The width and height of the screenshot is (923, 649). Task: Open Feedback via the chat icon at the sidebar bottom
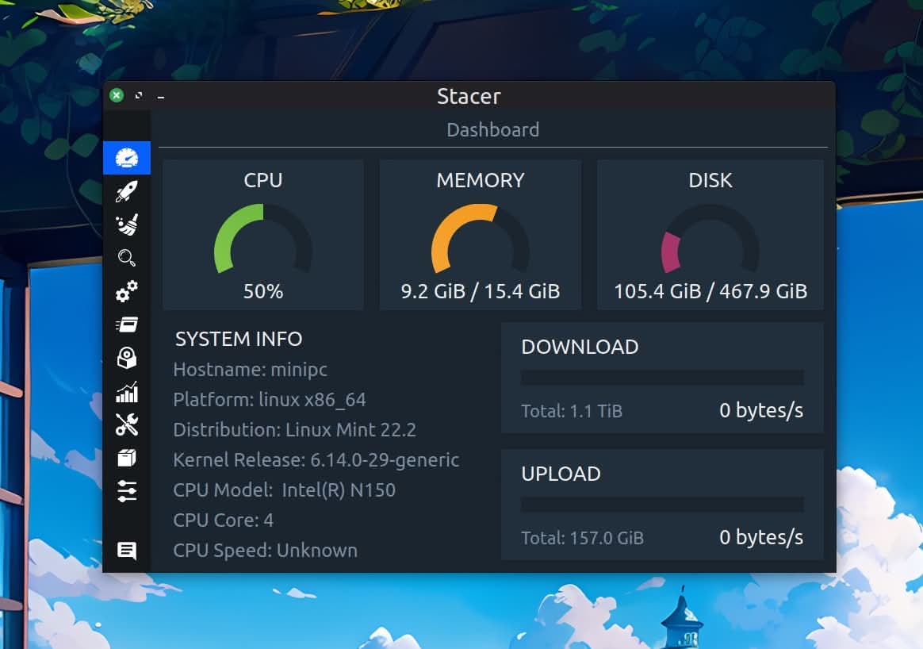tap(127, 550)
